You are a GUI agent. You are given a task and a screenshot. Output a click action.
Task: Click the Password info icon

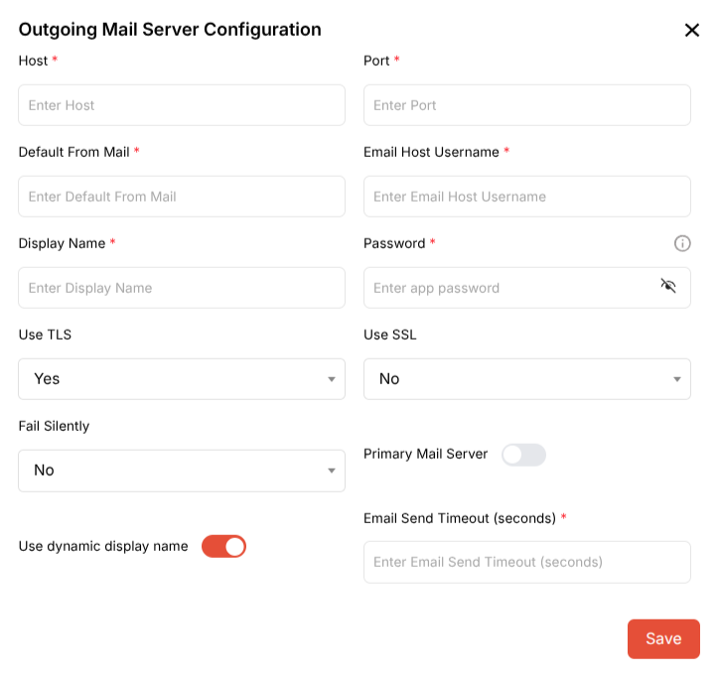click(682, 243)
